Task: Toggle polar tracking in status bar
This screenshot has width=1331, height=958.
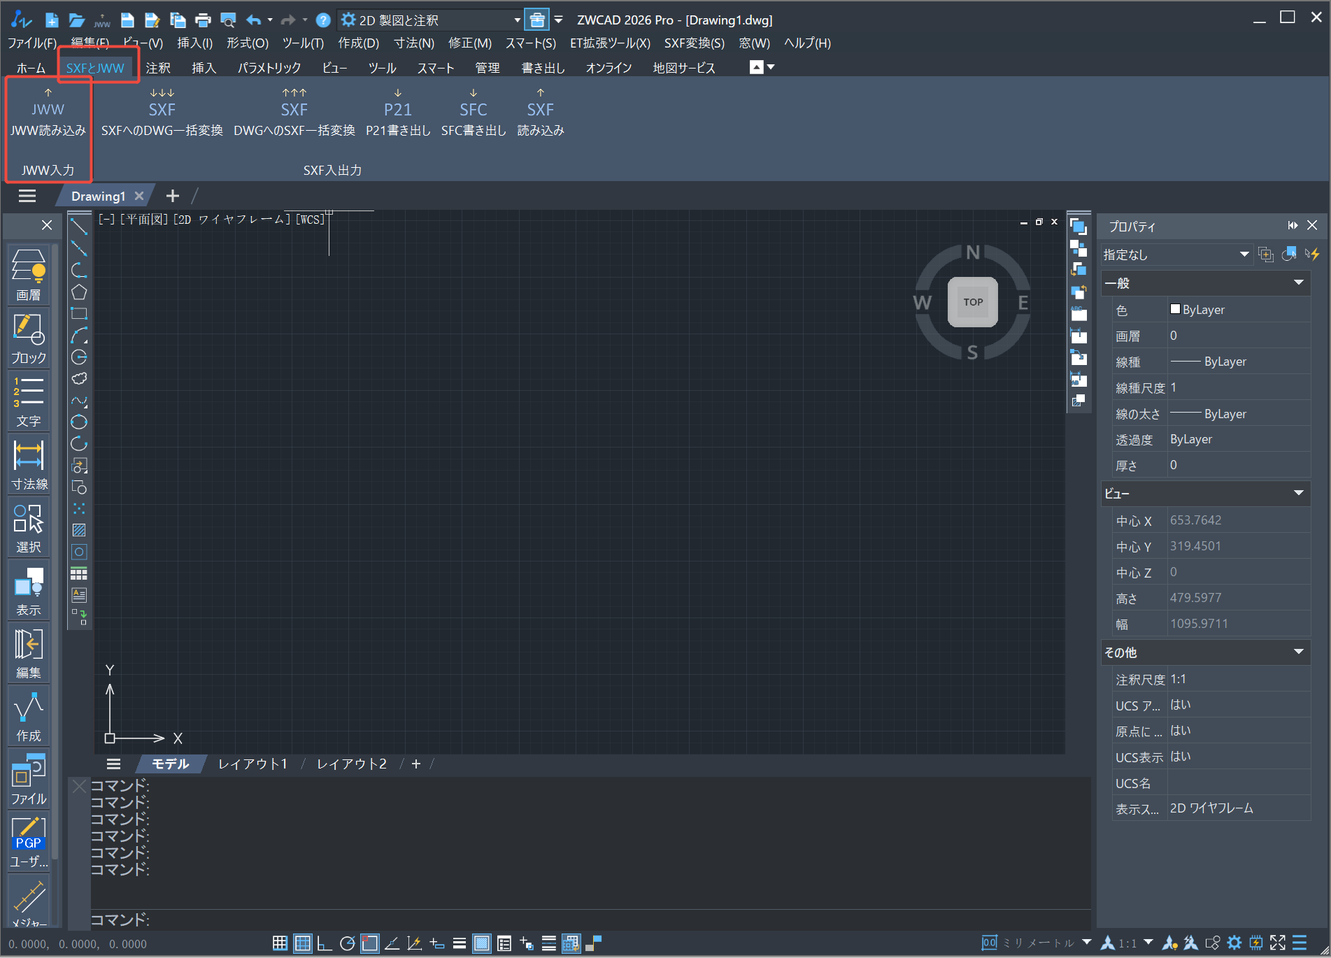Action: coord(347,943)
